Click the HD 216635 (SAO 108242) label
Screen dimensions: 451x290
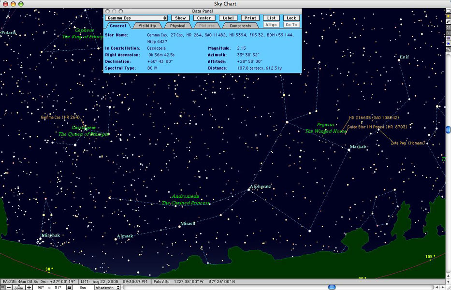[374, 117]
